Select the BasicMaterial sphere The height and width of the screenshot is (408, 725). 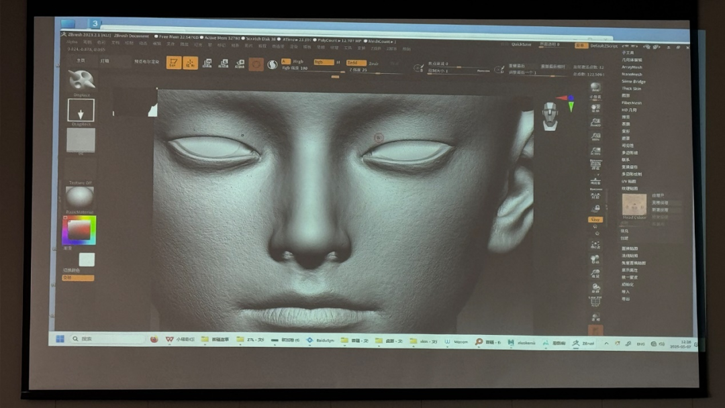click(x=80, y=197)
